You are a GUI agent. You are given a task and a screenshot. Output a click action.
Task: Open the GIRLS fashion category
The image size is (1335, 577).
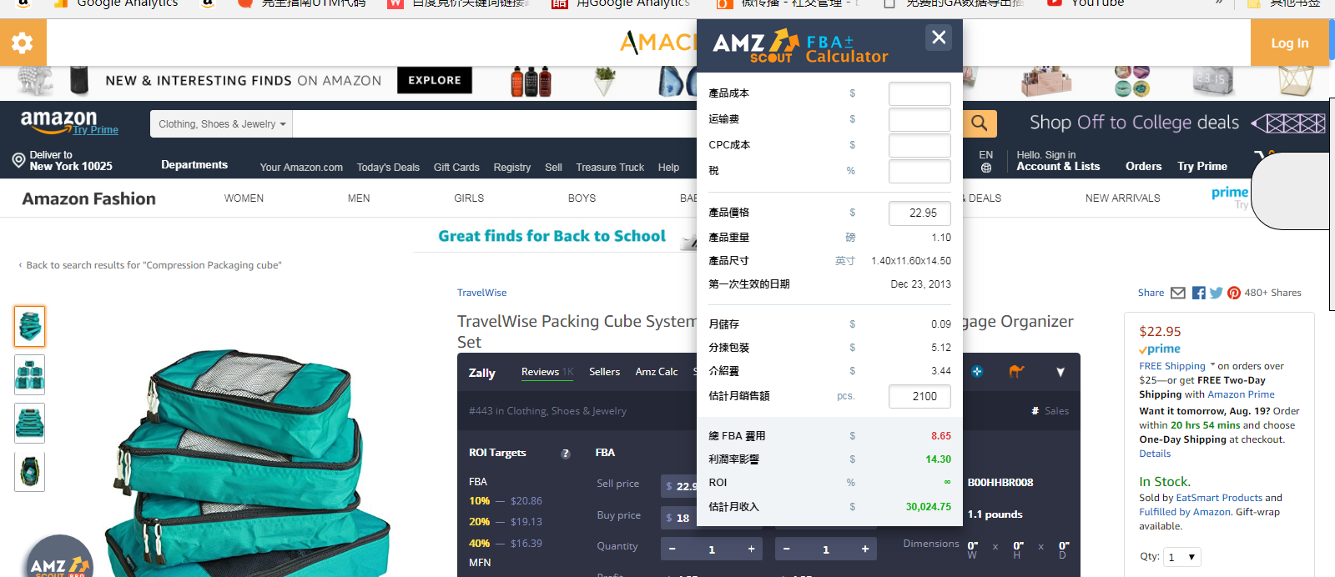pyautogui.click(x=469, y=198)
